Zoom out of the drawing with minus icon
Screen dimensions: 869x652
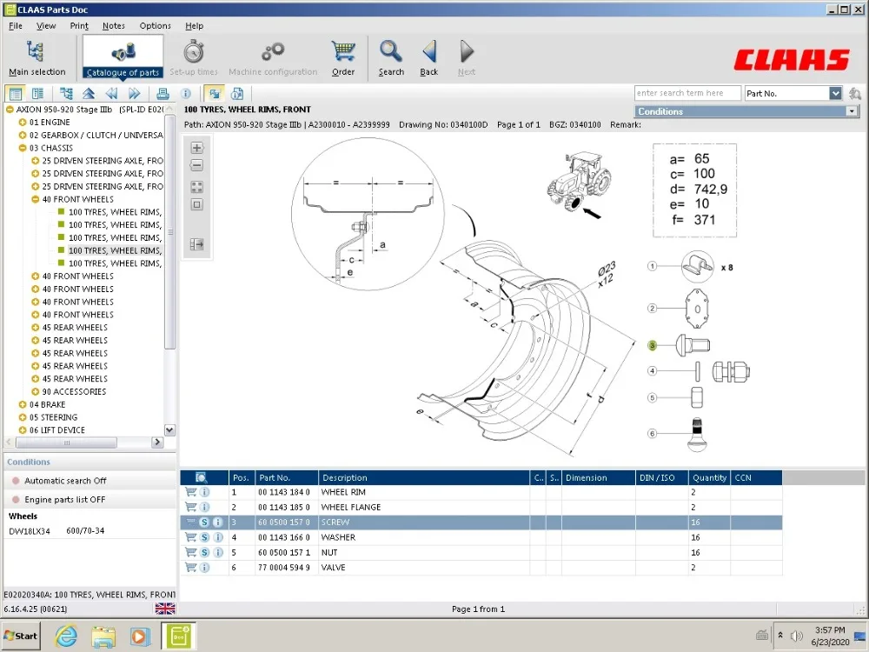pos(196,165)
